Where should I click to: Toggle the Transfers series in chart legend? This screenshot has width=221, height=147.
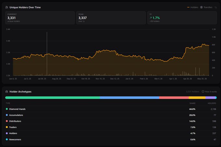206,7
